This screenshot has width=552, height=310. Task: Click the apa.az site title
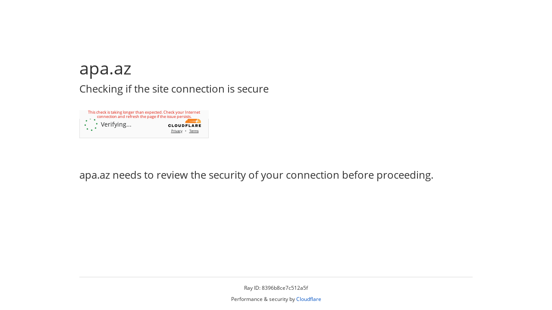click(x=105, y=68)
